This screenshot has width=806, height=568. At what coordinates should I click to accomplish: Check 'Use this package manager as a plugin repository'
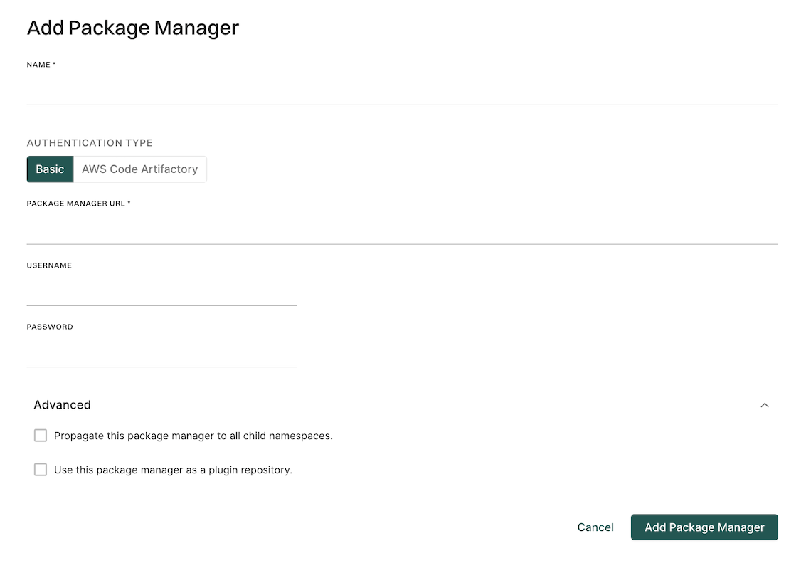tap(41, 469)
